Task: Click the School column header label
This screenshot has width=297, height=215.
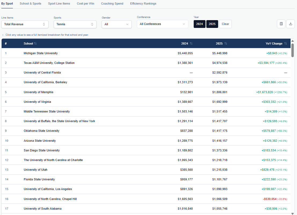Action: (x=28, y=43)
